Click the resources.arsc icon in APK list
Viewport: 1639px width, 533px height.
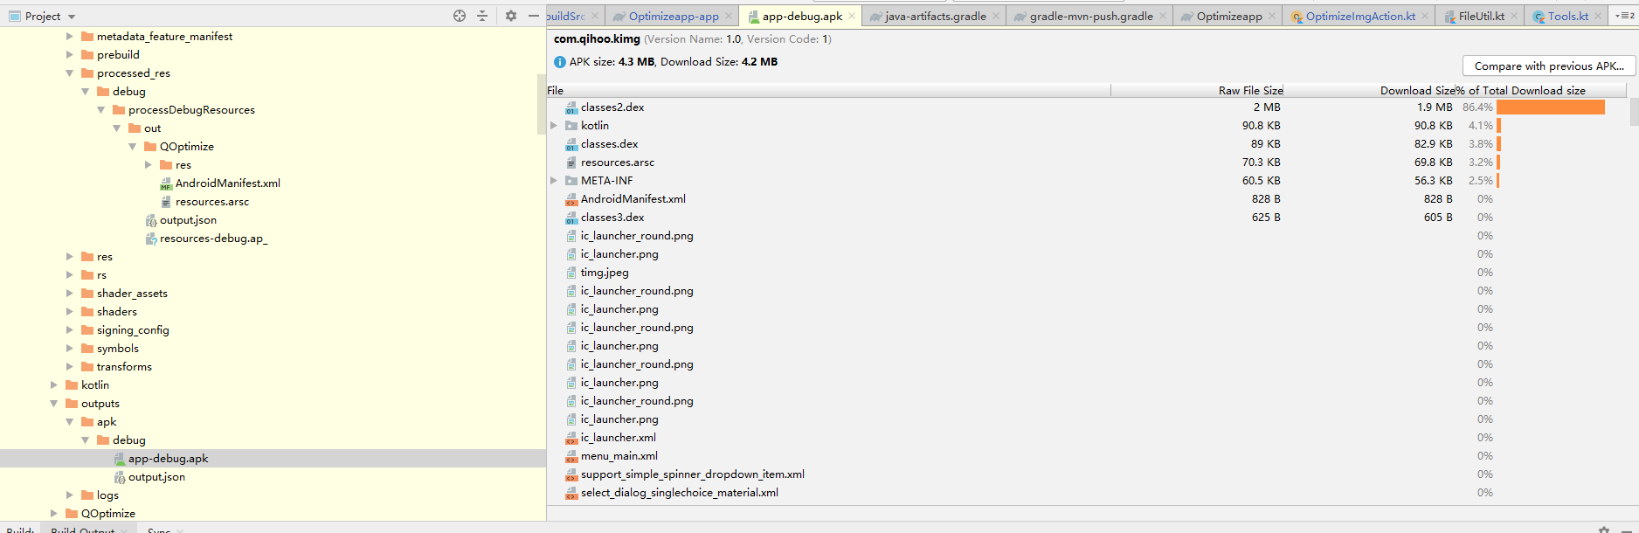(x=571, y=163)
